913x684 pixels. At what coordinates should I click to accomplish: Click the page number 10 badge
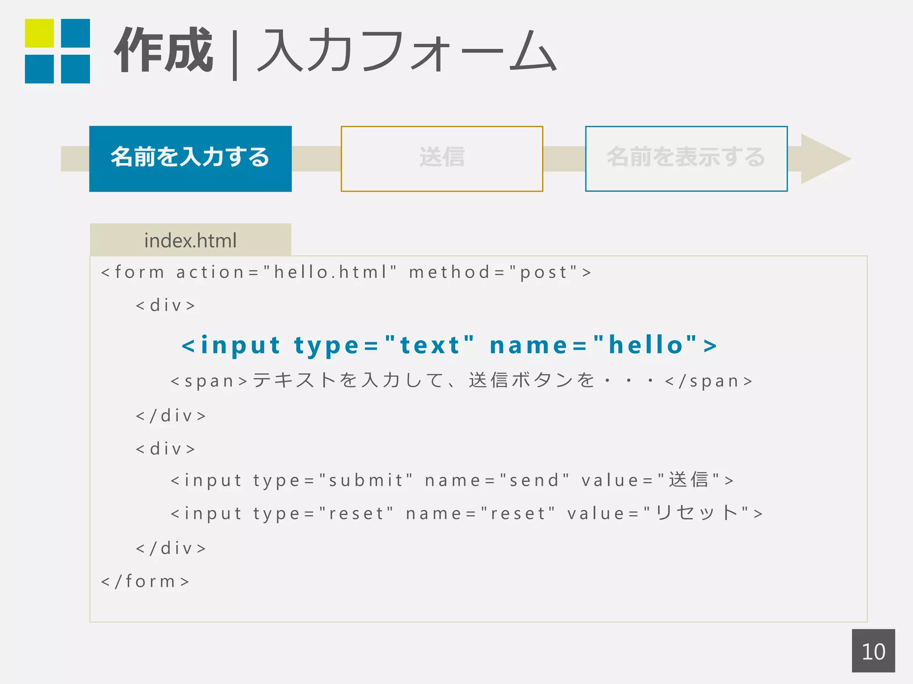[x=873, y=651]
